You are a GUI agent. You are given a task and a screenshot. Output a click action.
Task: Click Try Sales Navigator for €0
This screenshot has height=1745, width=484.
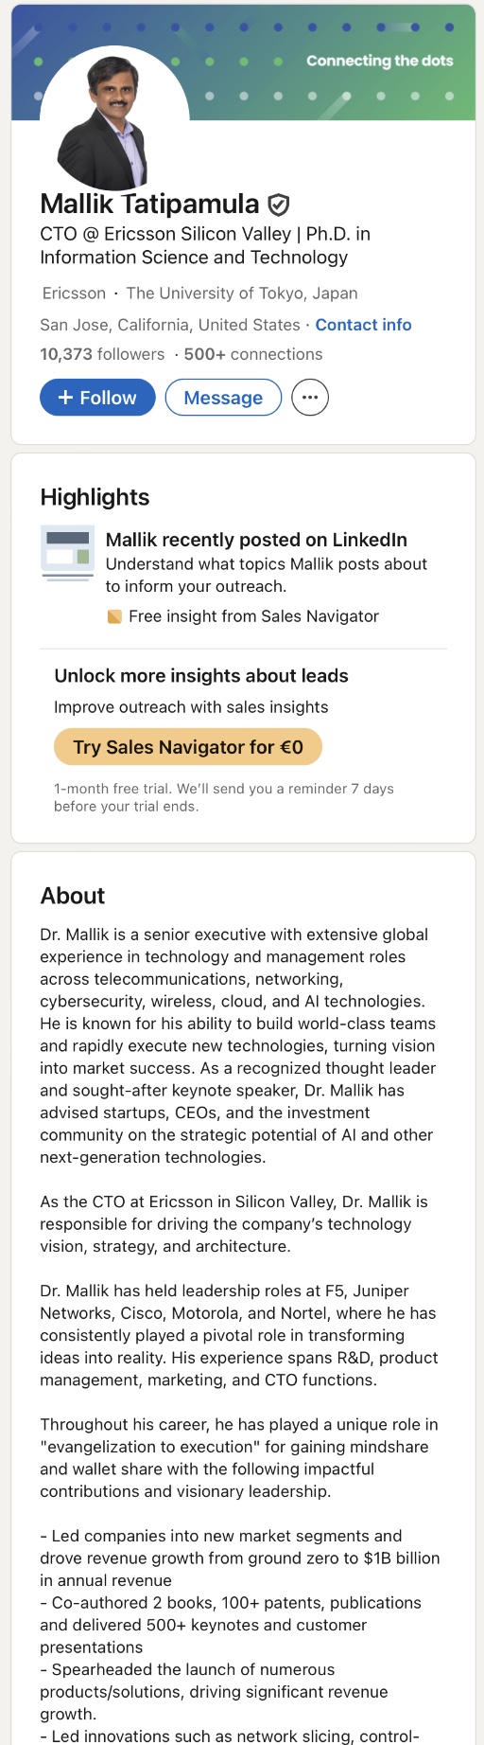click(x=188, y=747)
